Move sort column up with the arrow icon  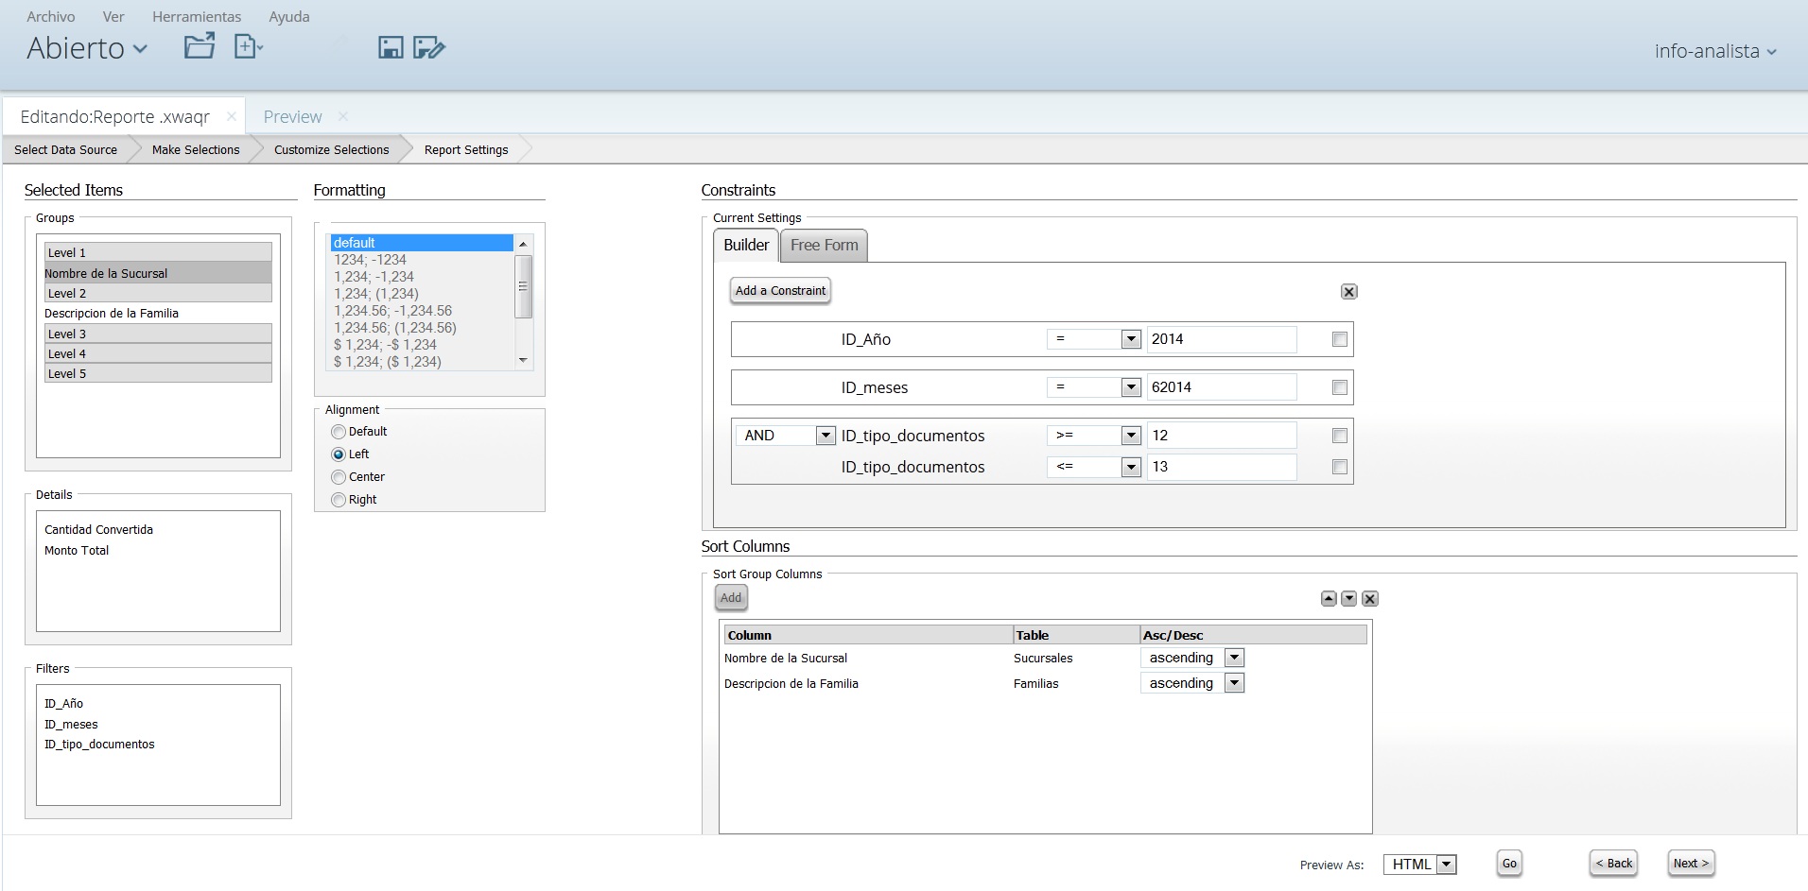(1329, 598)
